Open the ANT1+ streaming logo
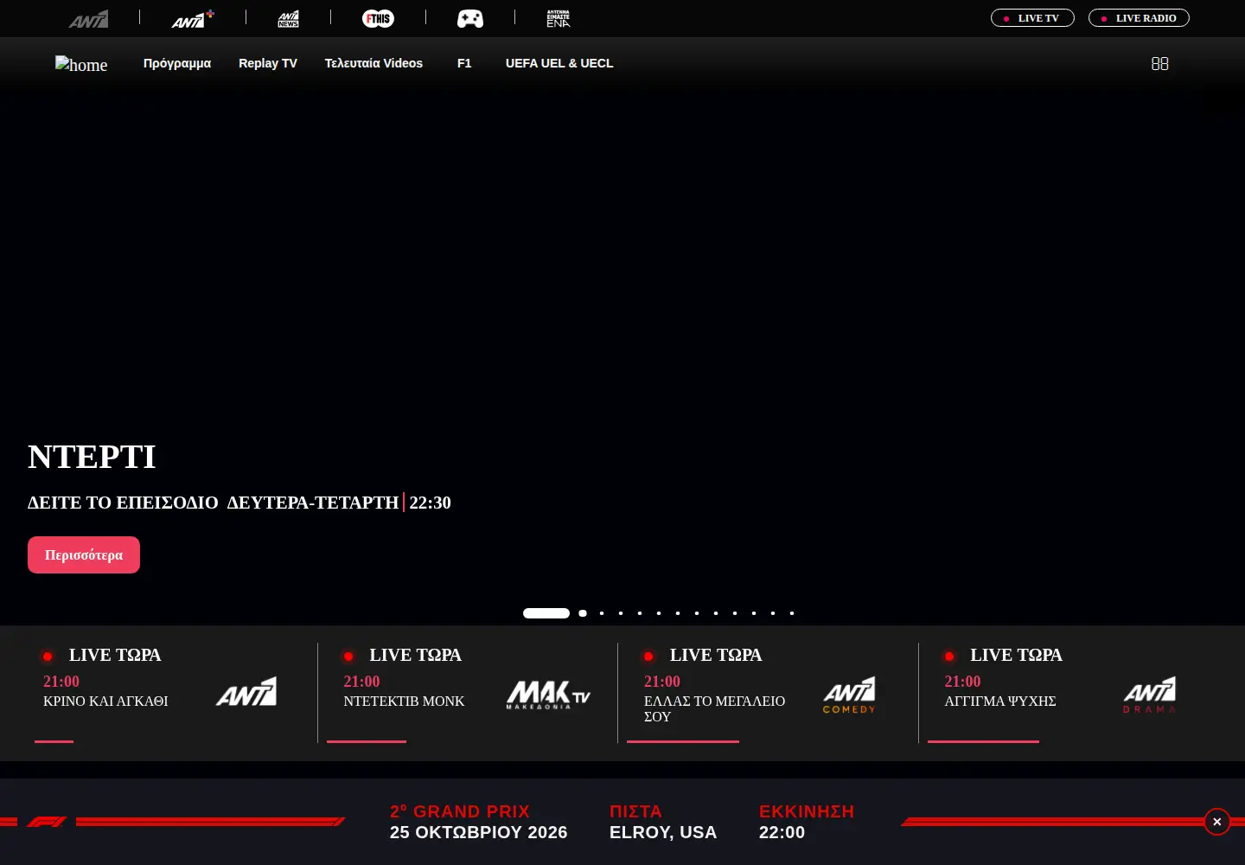The image size is (1245, 865). pyautogui.click(x=193, y=18)
